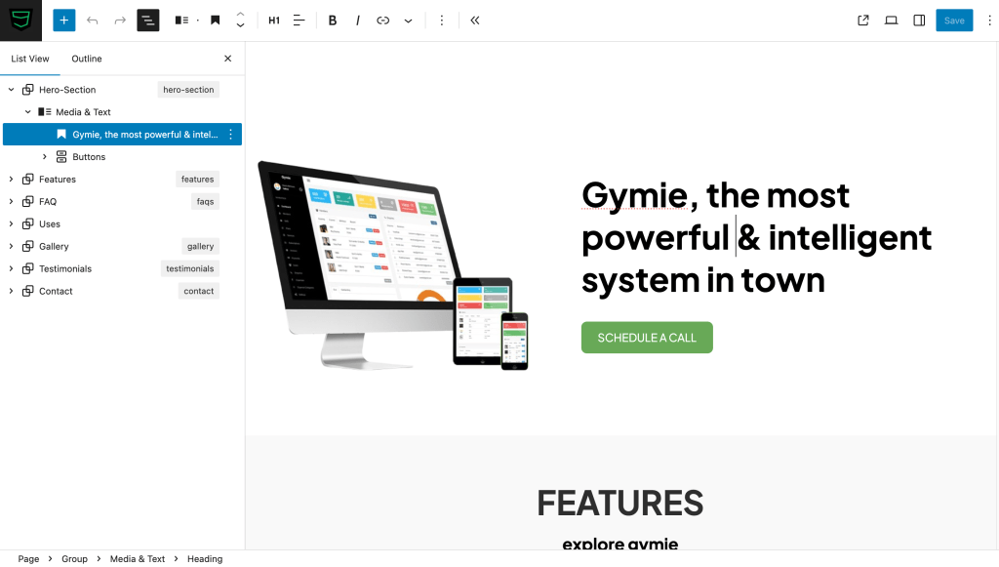Click the Schedule a Call button
The height and width of the screenshot is (567, 999).
pos(647,338)
